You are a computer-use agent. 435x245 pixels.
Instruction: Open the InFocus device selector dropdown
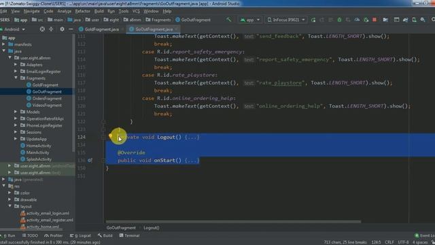(x=285, y=20)
